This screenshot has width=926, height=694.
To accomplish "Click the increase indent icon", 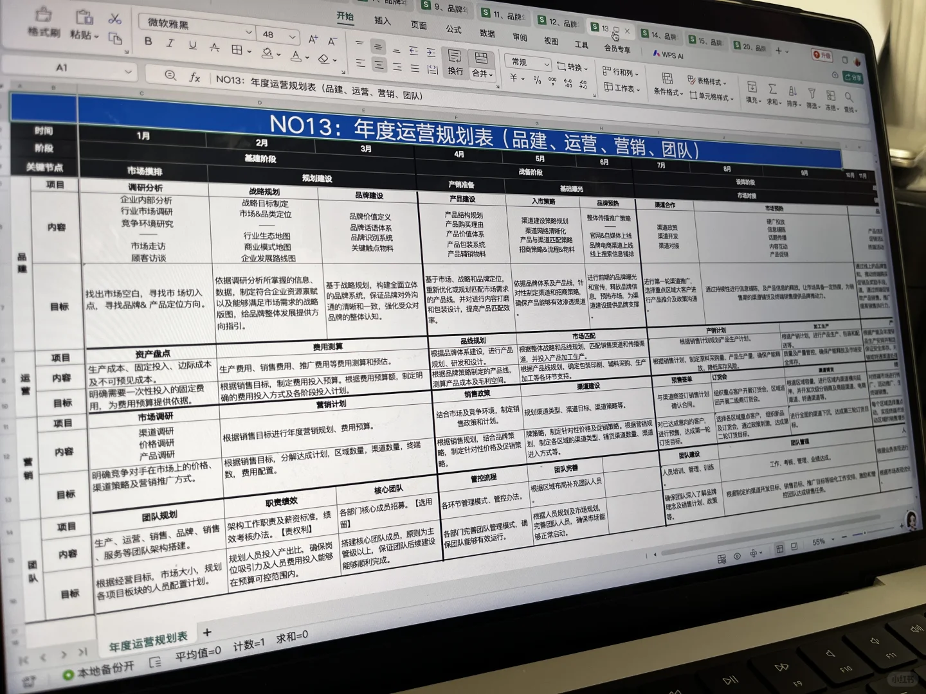I will (431, 52).
